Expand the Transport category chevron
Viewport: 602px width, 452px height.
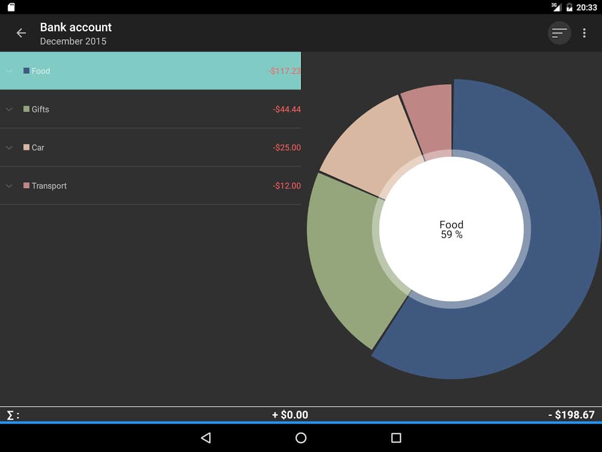[x=9, y=186]
